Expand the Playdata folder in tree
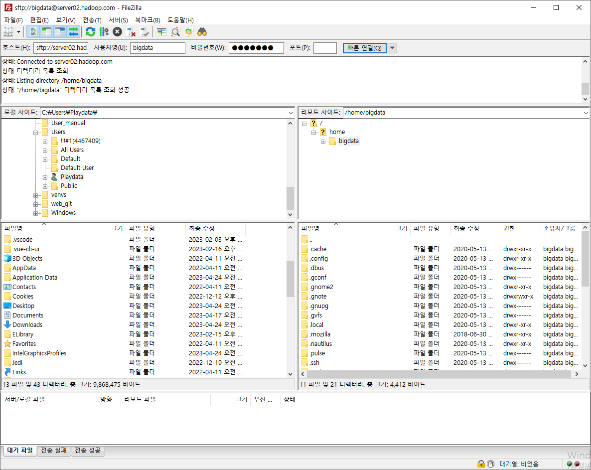The width and height of the screenshot is (591, 470). 45,177
